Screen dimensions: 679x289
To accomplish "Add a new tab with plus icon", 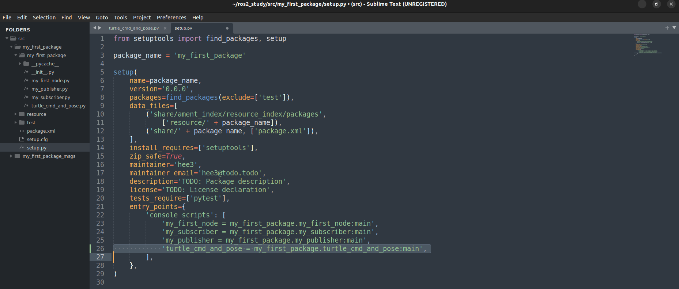I will [x=667, y=28].
